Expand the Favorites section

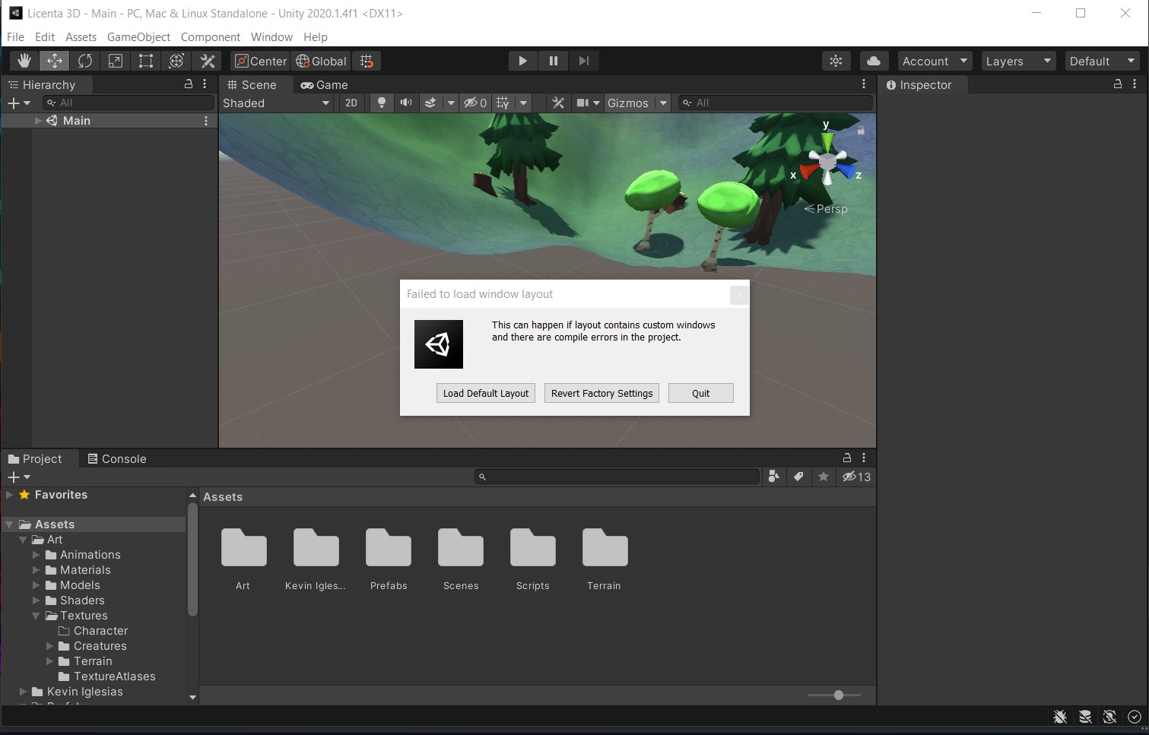10,494
